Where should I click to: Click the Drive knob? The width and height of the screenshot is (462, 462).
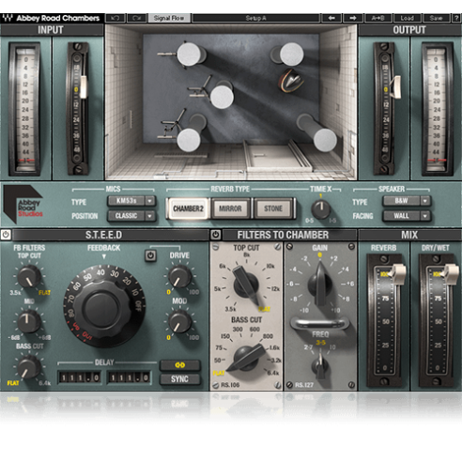pyautogui.click(x=179, y=276)
